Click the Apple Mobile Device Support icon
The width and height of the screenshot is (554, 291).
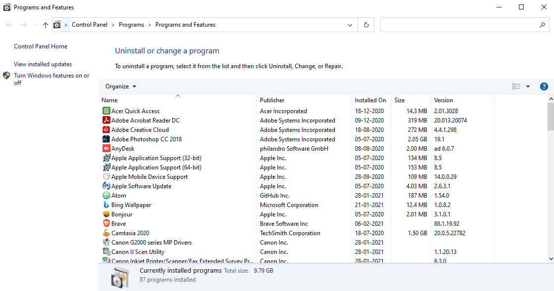pos(106,177)
